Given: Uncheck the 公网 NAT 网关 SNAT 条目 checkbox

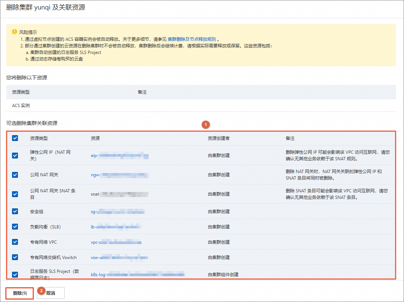Looking at the screenshot, I should [15, 194].
